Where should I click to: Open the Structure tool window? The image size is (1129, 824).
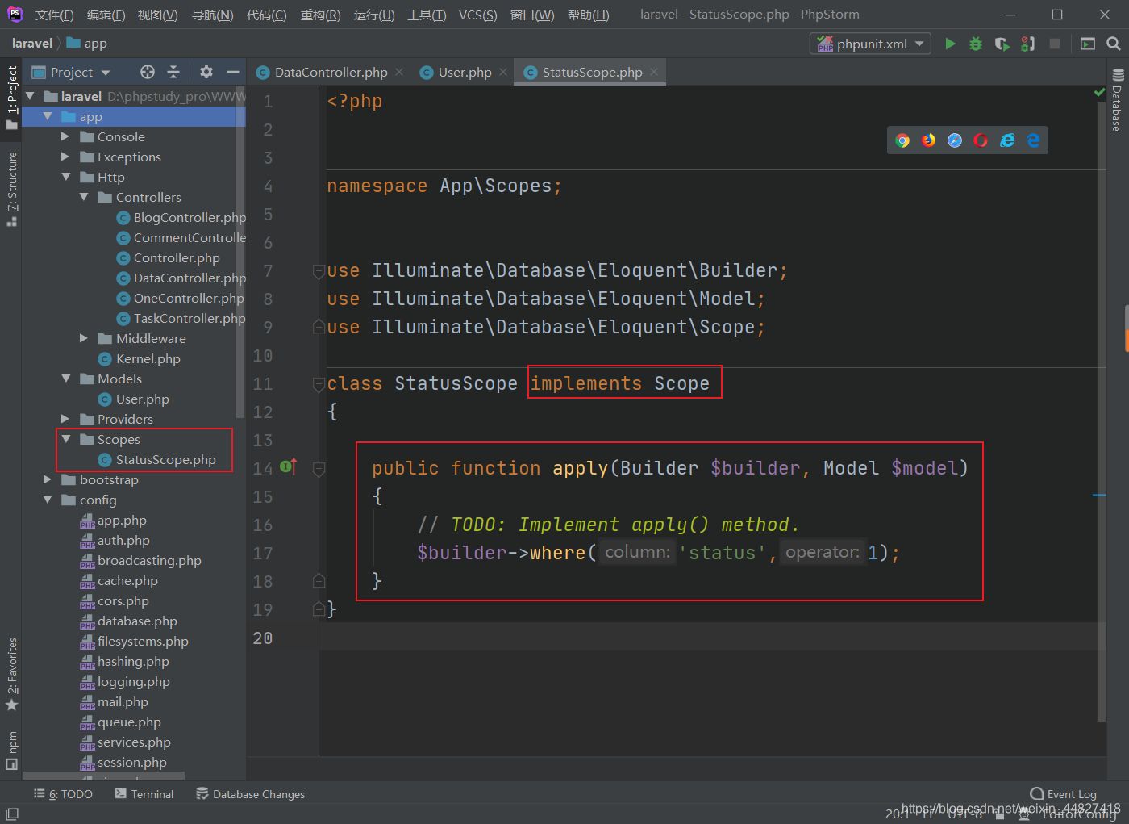tap(11, 187)
